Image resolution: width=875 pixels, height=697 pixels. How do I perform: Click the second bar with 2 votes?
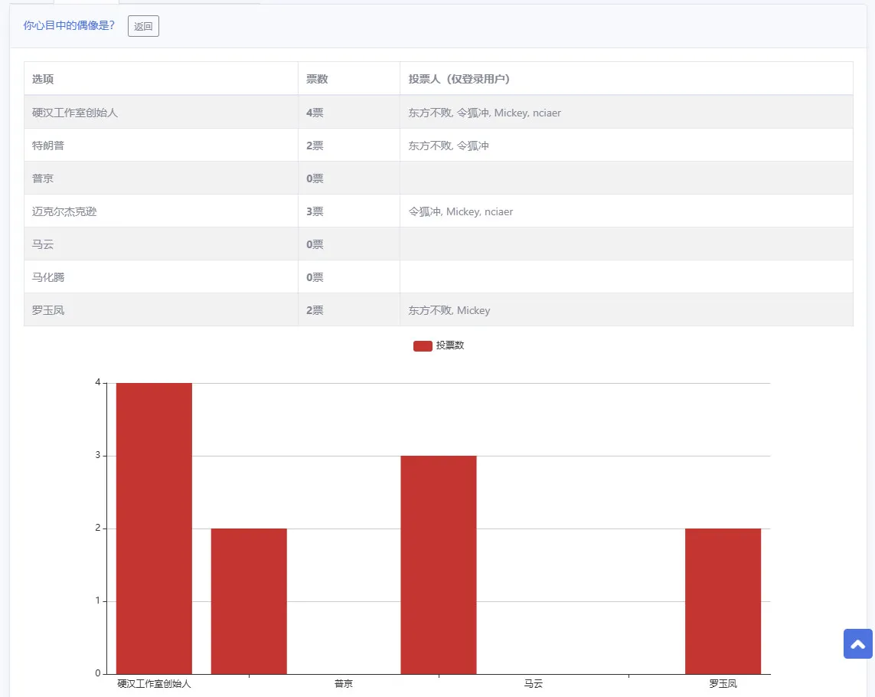pyautogui.click(x=249, y=601)
